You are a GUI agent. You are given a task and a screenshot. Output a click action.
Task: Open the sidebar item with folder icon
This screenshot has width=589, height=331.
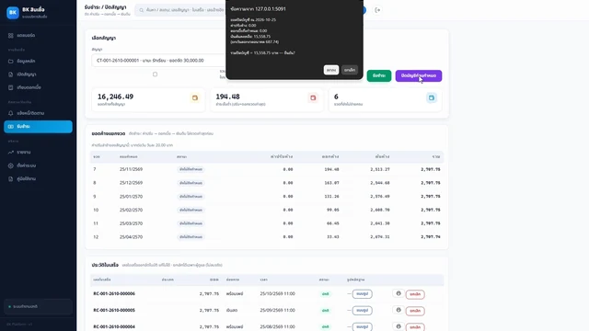38,61
